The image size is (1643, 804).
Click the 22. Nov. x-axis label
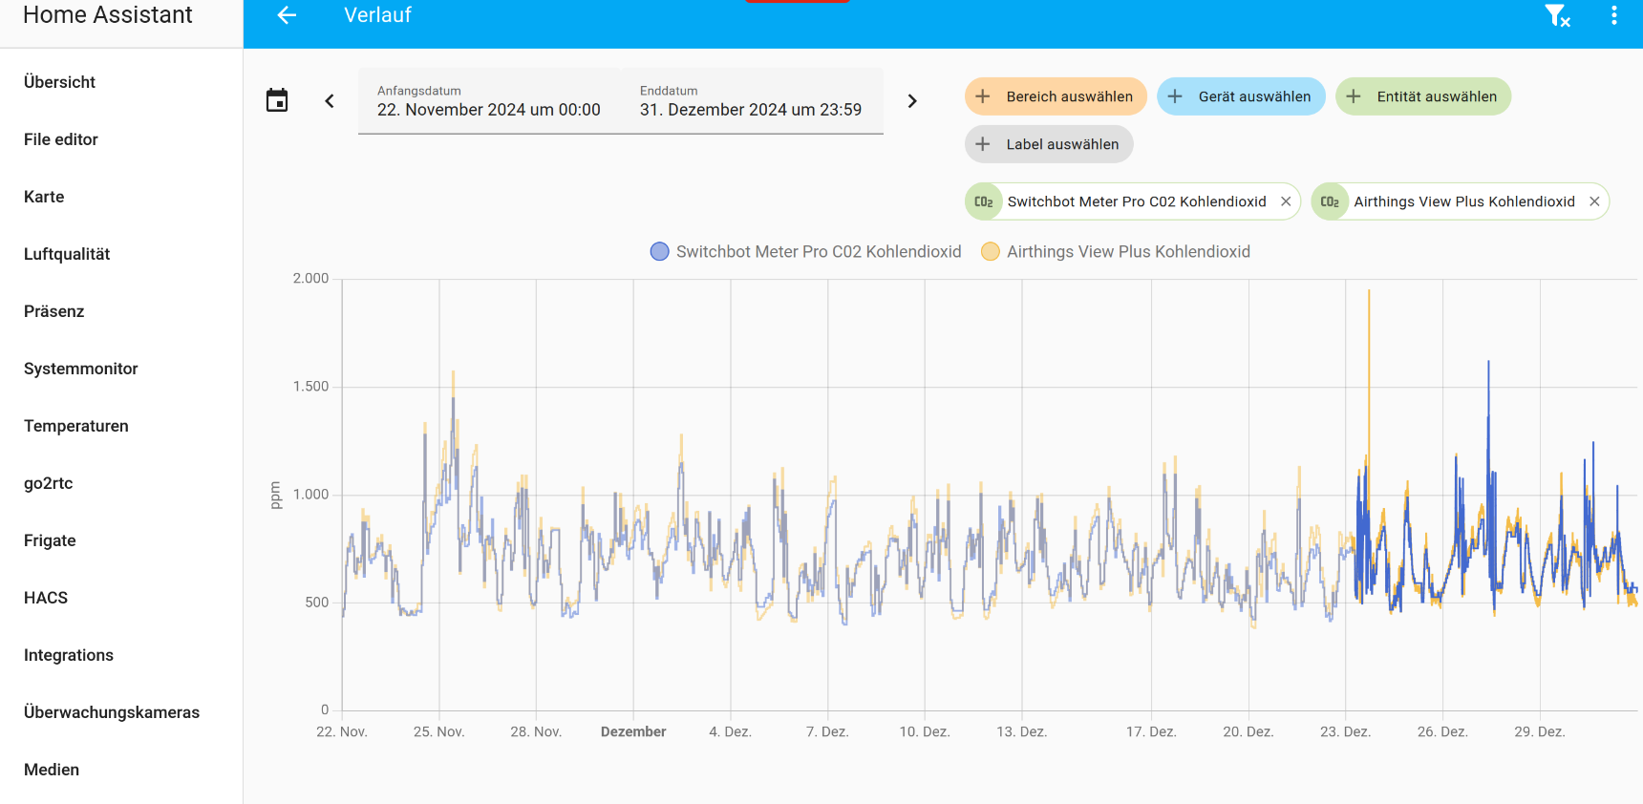342,731
